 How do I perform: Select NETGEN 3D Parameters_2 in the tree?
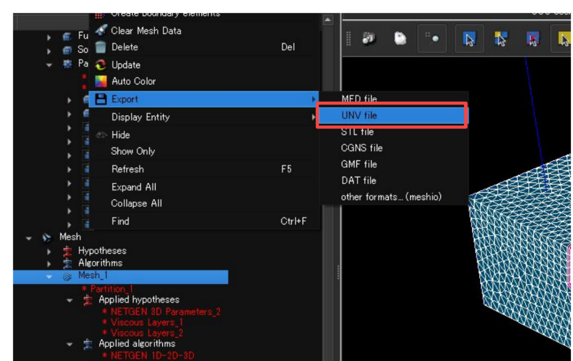click(x=165, y=311)
